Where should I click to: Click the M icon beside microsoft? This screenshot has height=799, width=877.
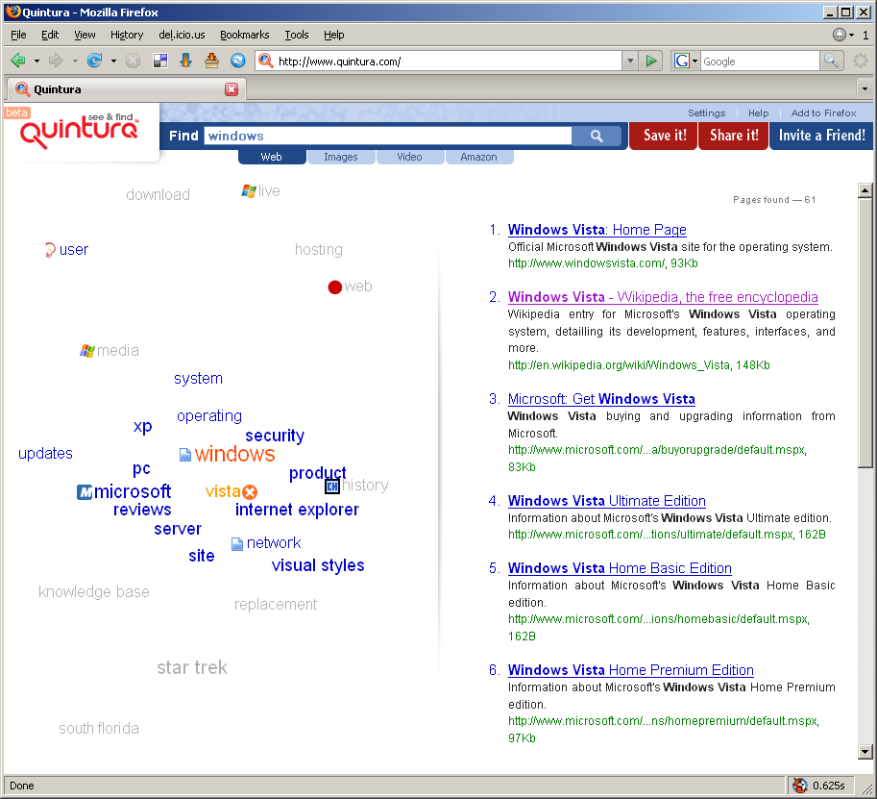pyautogui.click(x=85, y=492)
